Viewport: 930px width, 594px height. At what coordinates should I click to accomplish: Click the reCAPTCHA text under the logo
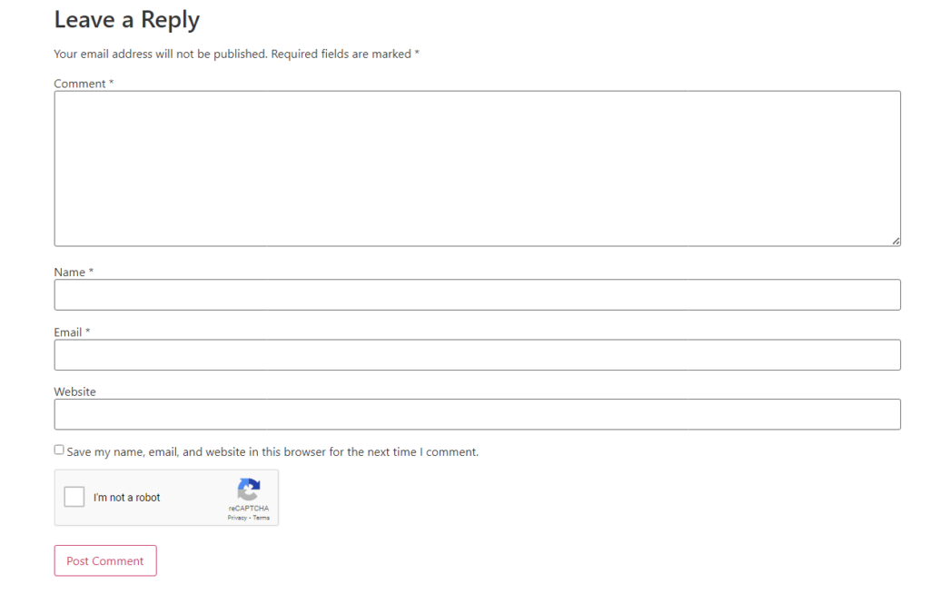coord(249,509)
